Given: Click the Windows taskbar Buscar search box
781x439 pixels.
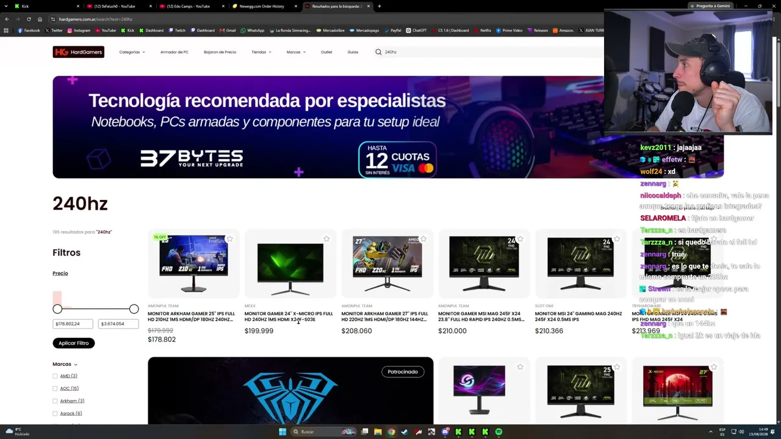Looking at the screenshot, I should (323, 432).
